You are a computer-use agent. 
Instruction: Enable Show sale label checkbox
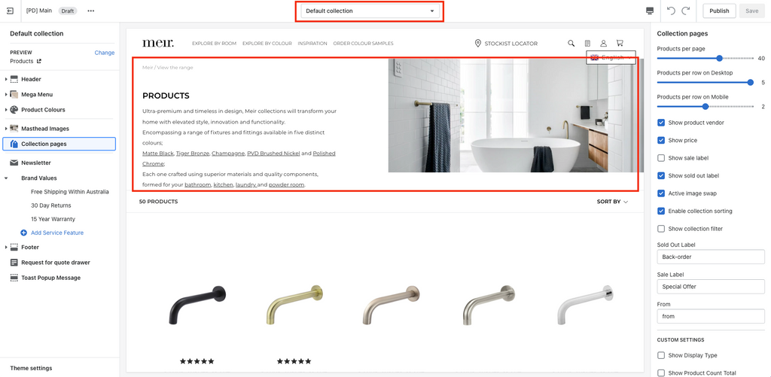(x=661, y=158)
